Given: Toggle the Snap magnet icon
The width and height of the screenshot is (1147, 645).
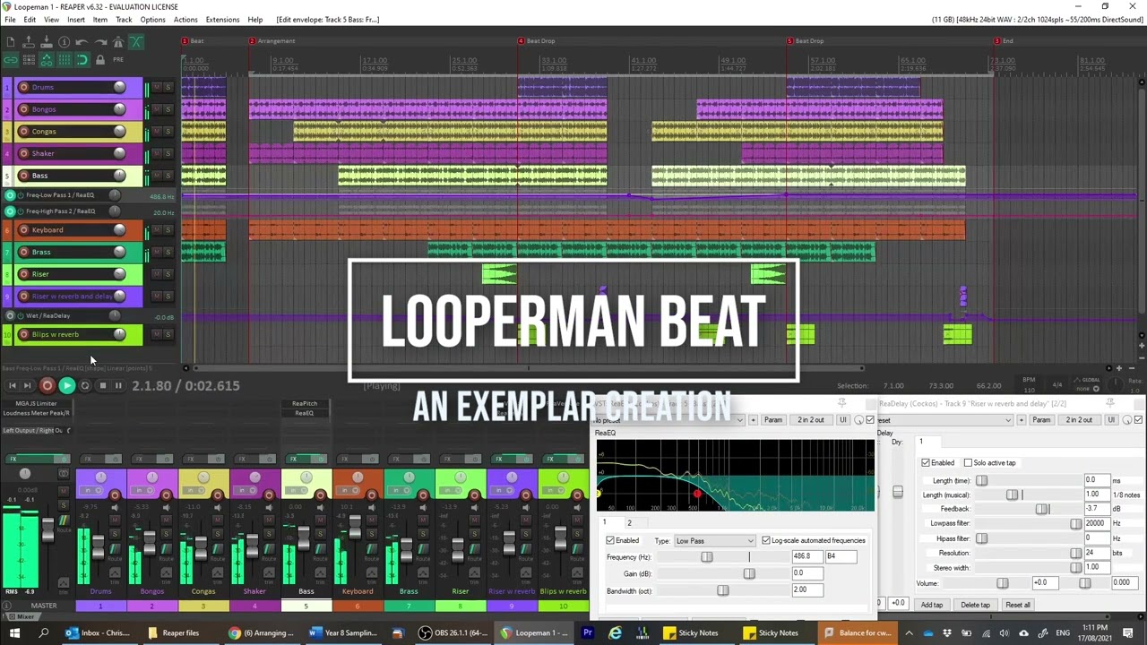Looking at the screenshot, I should 82,60.
